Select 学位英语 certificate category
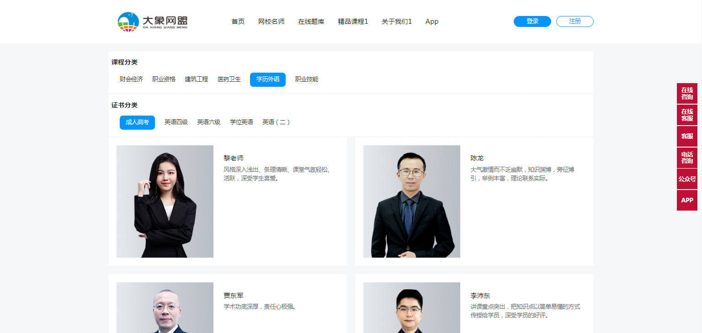This screenshot has height=333, width=702. point(241,122)
